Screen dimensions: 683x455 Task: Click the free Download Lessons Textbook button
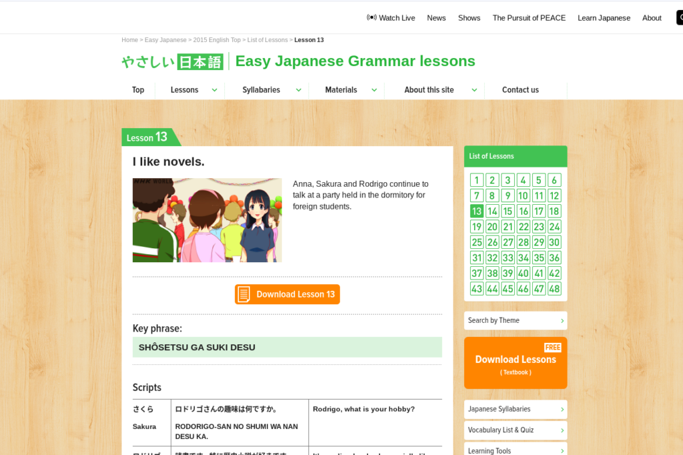tap(516, 363)
